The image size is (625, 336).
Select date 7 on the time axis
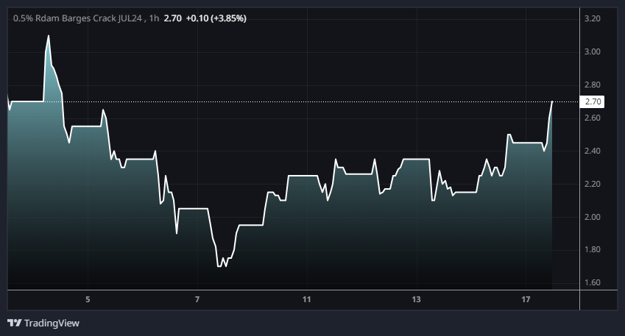point(197,299)
